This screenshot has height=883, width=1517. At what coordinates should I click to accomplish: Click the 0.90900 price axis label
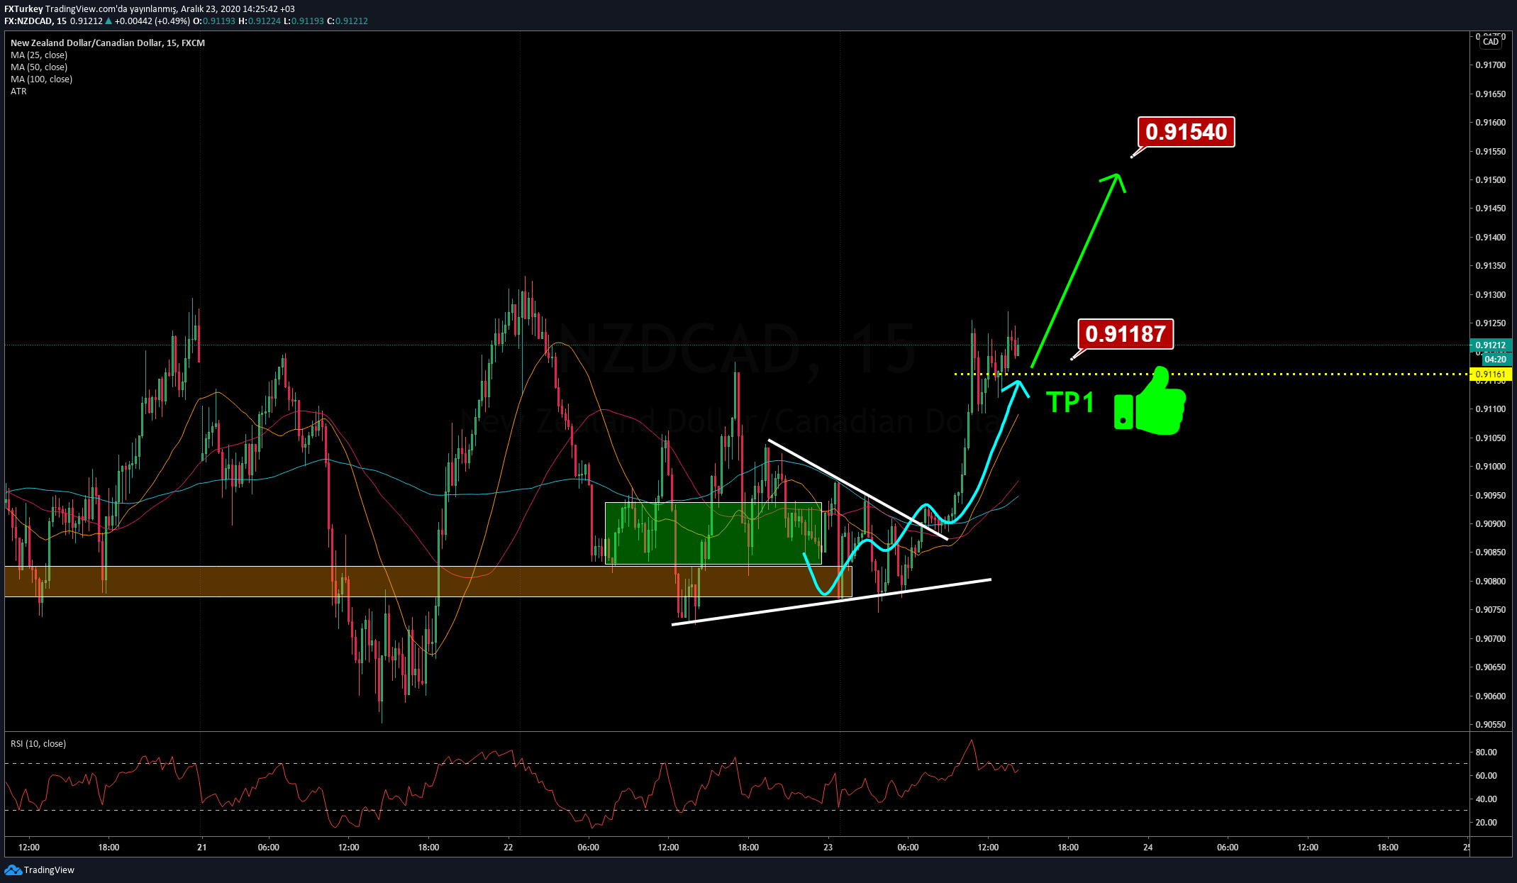point(1491,524)
